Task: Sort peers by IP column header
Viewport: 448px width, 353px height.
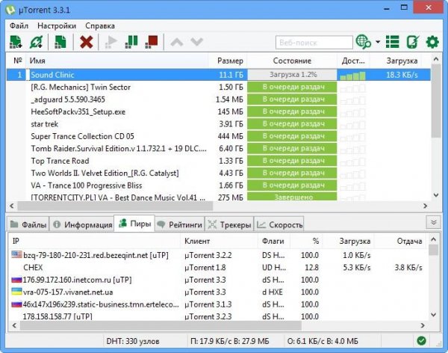Action: pyautogui.click(x=94, y=241)
